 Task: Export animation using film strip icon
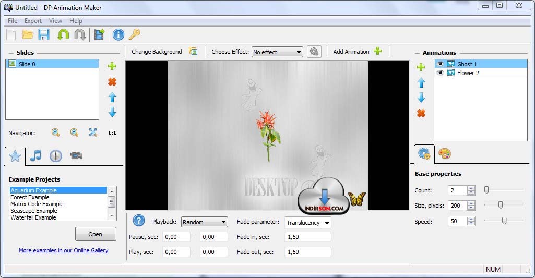point(99,34)
